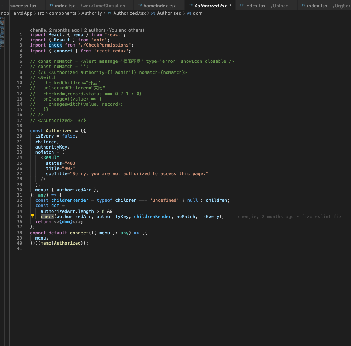The height and width of the screenshot is (346, 351).
Task: Click 'authorityKey' parameter on line 22
Action: click(x=51, y=147)
